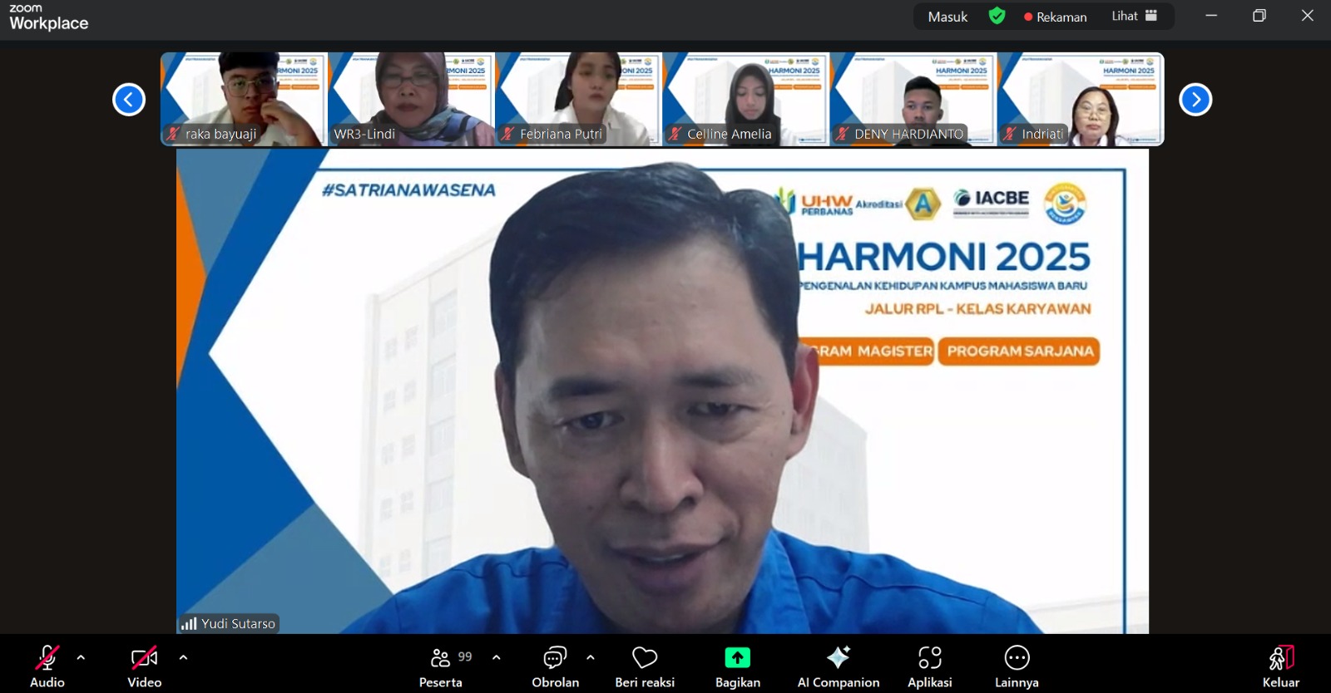The image size is (1331, 693).
Task: Unmute the Audio microphone
Action: (x=47, y=666)
